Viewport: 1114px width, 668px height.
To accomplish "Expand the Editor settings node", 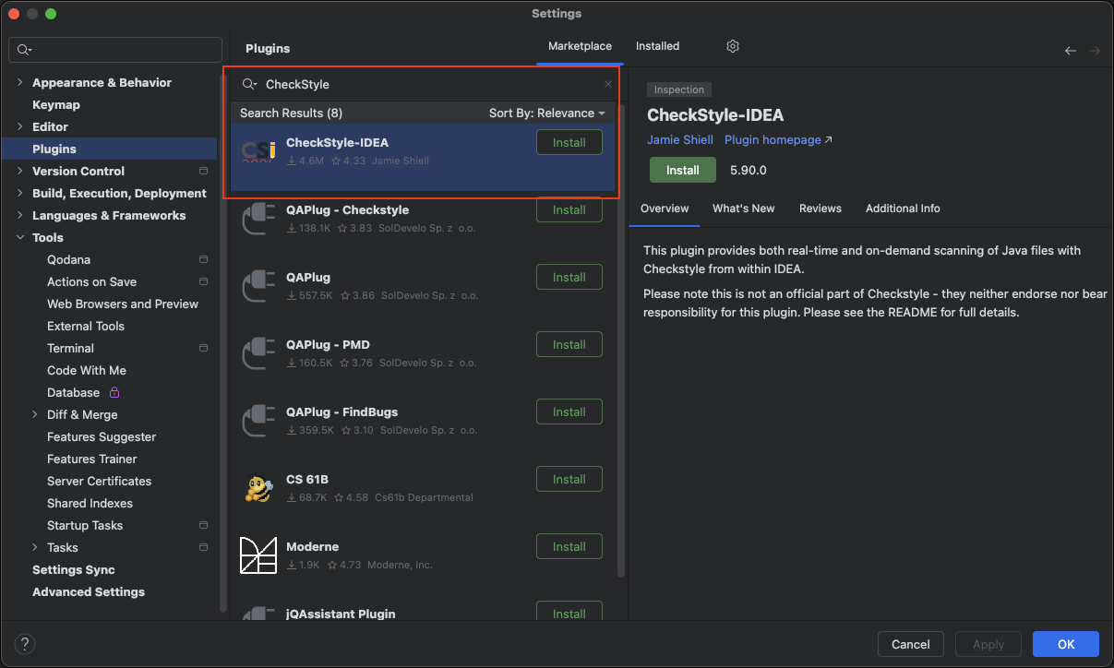I will 20,126.
